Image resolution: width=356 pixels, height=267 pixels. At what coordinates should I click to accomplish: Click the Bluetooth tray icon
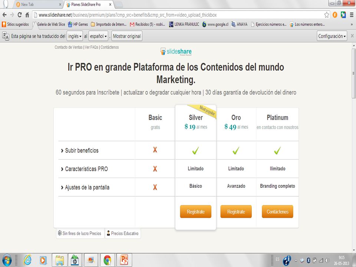309,260
